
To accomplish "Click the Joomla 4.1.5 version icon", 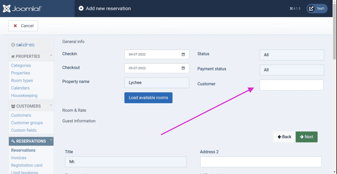I will click(291, 9).
